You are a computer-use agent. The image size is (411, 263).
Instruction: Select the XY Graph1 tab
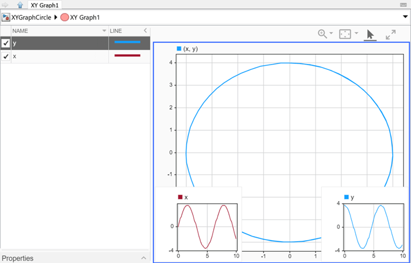tap(45, 5)
